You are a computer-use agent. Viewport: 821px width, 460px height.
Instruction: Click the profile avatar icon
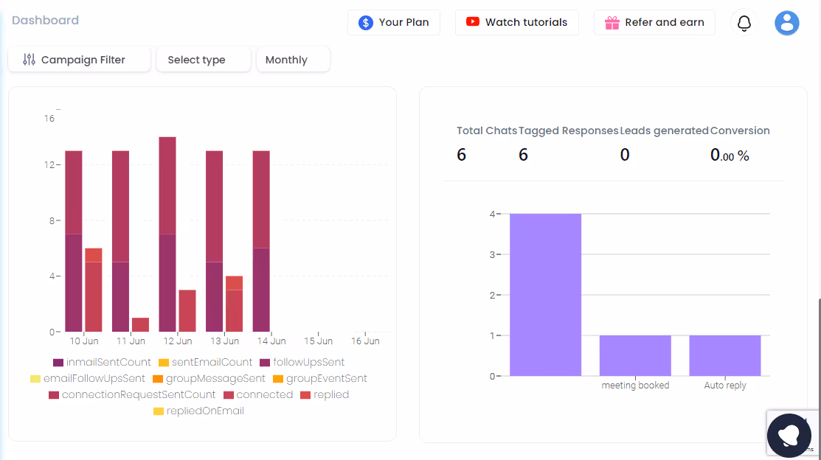pos(786,23)
